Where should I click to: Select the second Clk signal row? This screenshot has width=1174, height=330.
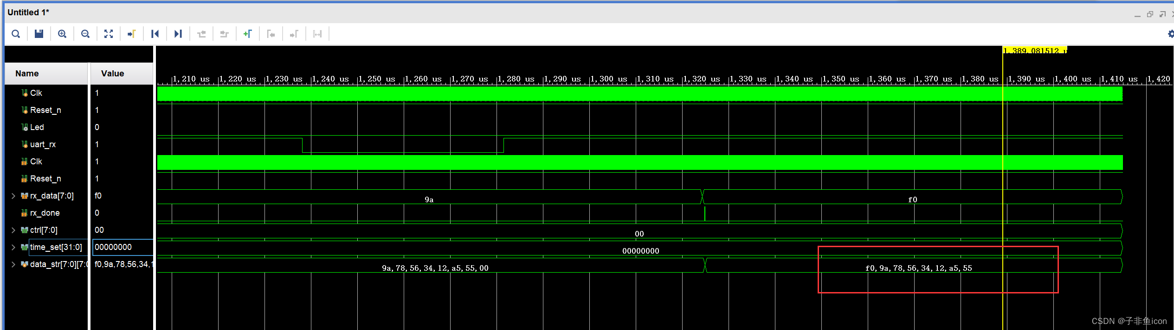36,162
